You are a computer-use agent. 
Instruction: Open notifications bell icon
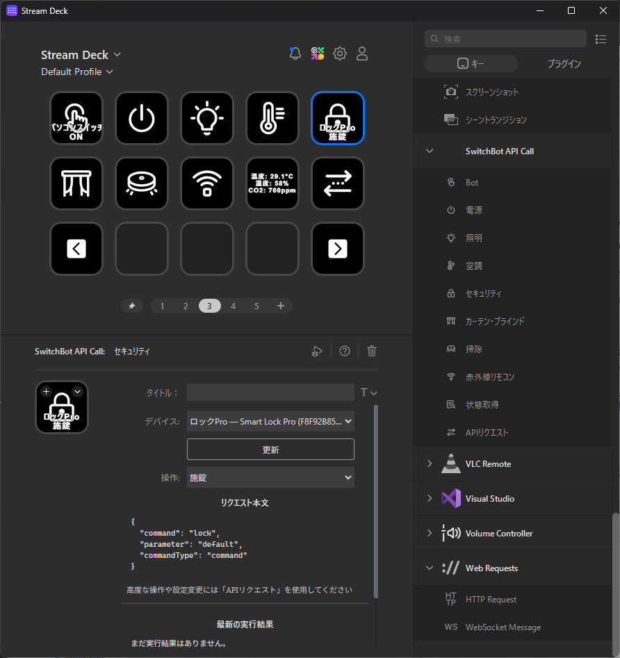[x=295, y=54]
